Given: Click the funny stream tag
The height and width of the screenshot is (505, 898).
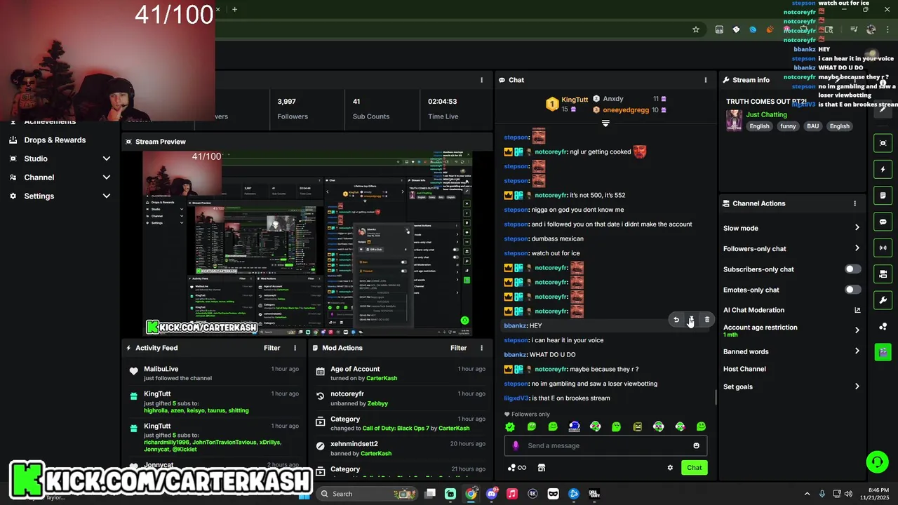Looking at the screenshot, I should coord(788,126).
